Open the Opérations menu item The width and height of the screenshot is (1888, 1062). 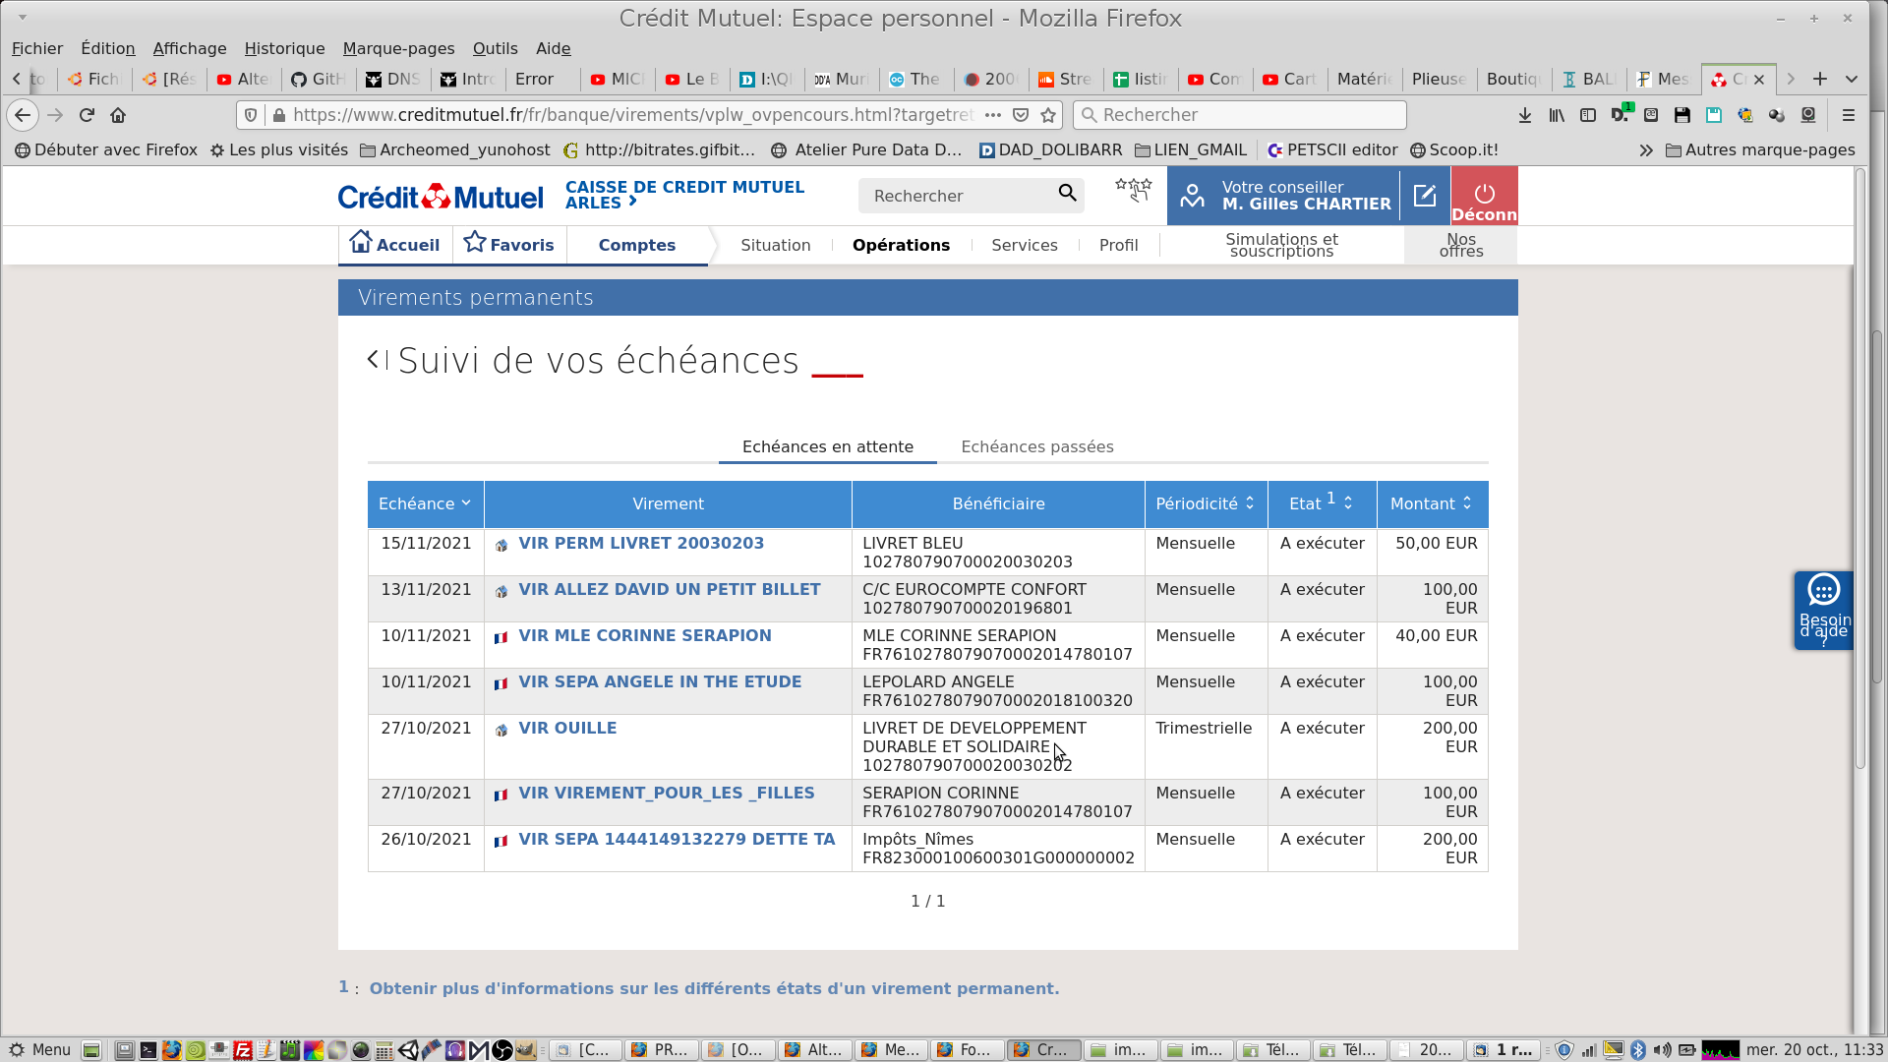click(x=901, y=245)
